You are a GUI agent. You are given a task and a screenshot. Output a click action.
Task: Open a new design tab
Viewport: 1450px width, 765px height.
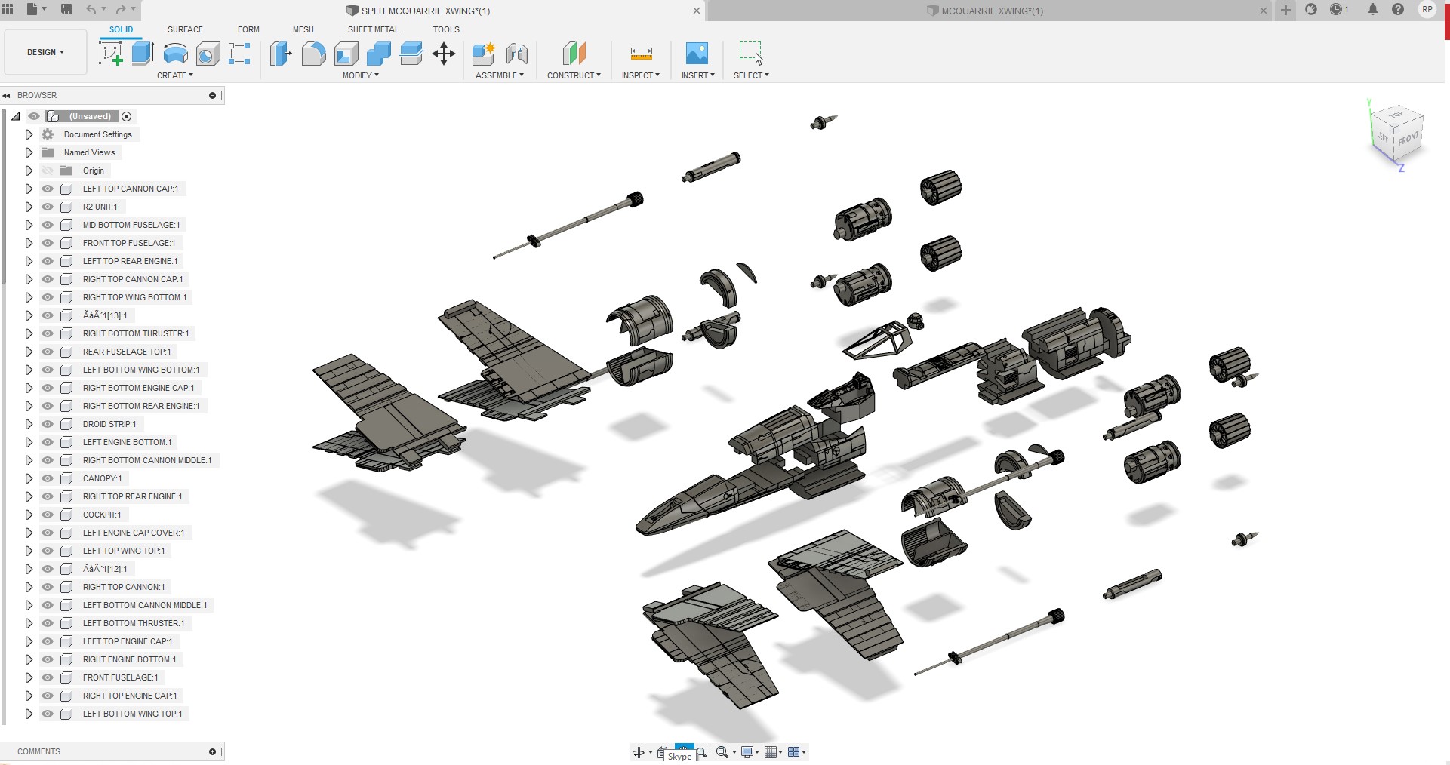tap(1285, 10)
